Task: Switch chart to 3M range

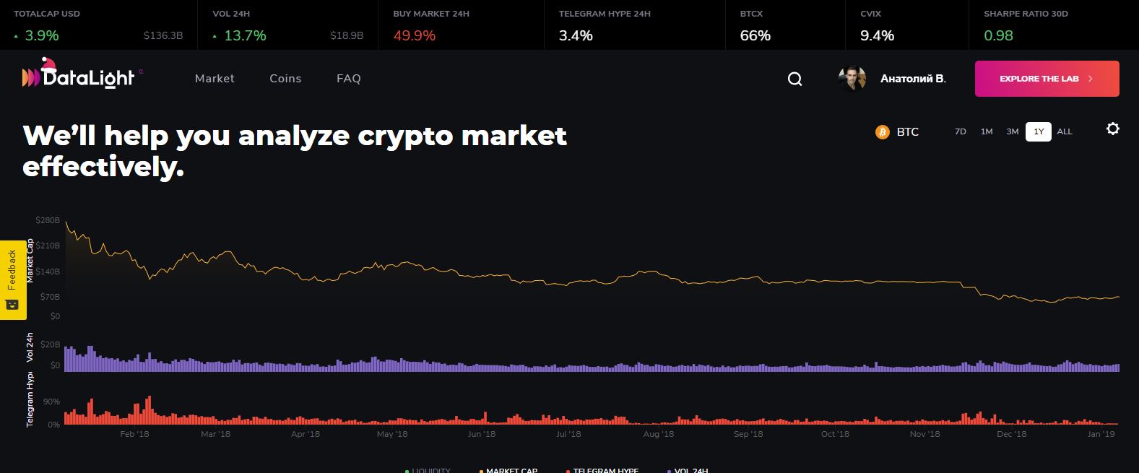Action: 1012,131
